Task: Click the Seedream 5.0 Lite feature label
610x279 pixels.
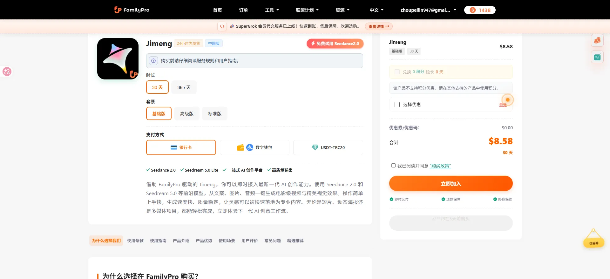Action: click(199, 170)
